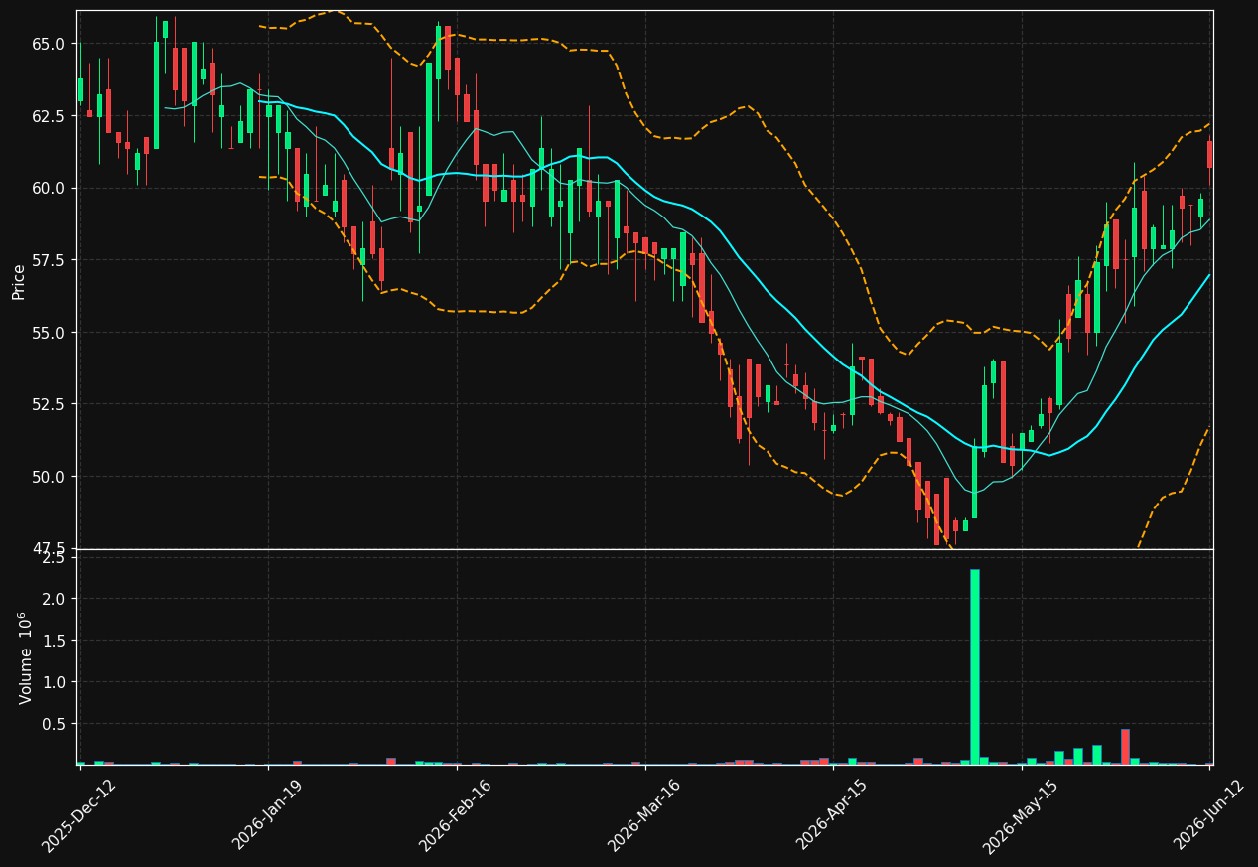Click the 2026-Jun-12 date label
1258x867 pixels.
pyautogui.click(x=1208, y=814)
